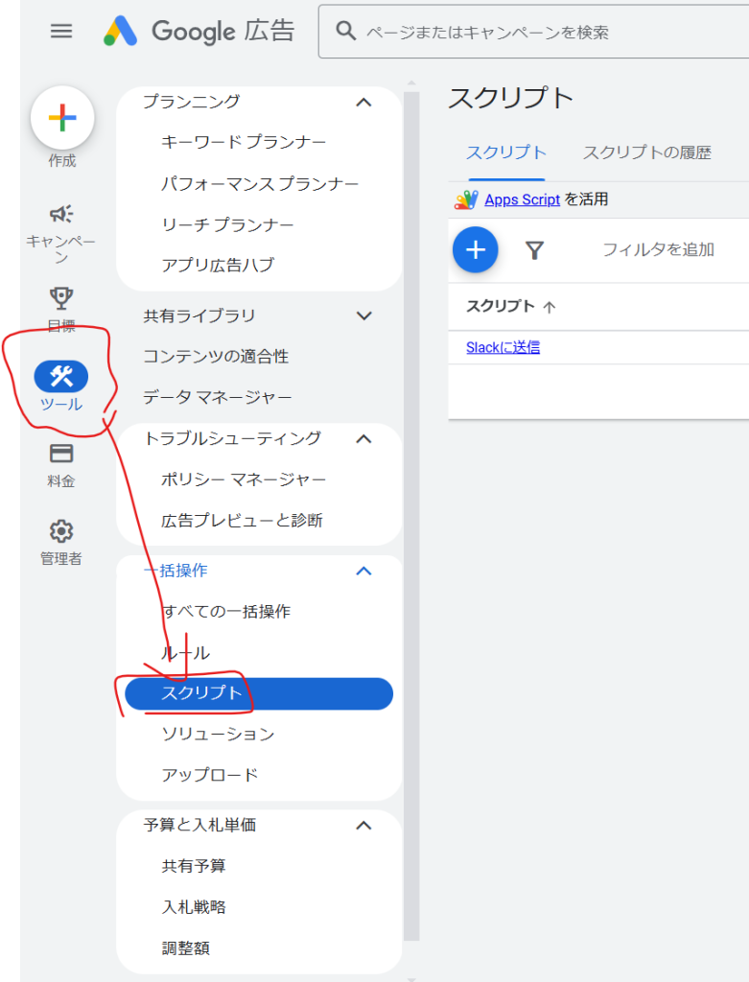Select the Tools wrench icon
The width and height of the screenshot is (749, 982).
(x=61, y=377)
